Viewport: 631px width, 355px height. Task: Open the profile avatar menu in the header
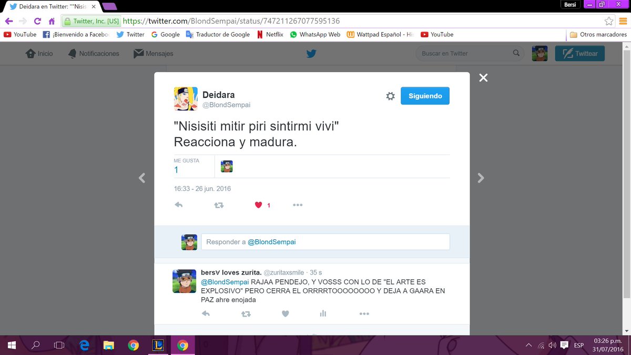click(540, 54)
